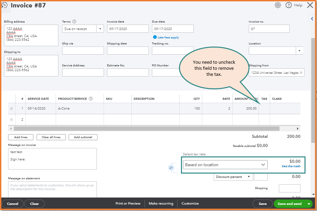The height and width of the screenshot is (211, 317).
Task: Click the Ship via field
Action: tap(83, 51)
